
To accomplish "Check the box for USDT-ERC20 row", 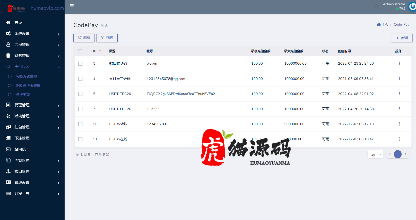I will pyautogui.click(x=80, y=109).
